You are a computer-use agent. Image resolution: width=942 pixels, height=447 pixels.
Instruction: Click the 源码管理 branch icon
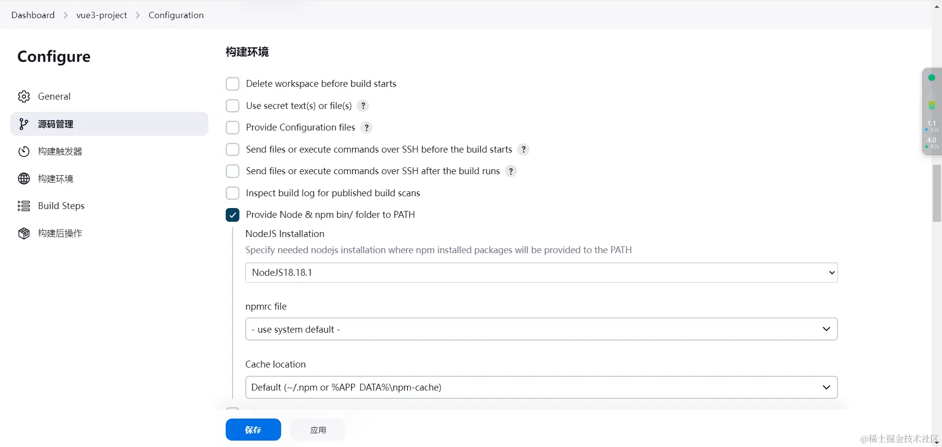click(x=24, y=124)
